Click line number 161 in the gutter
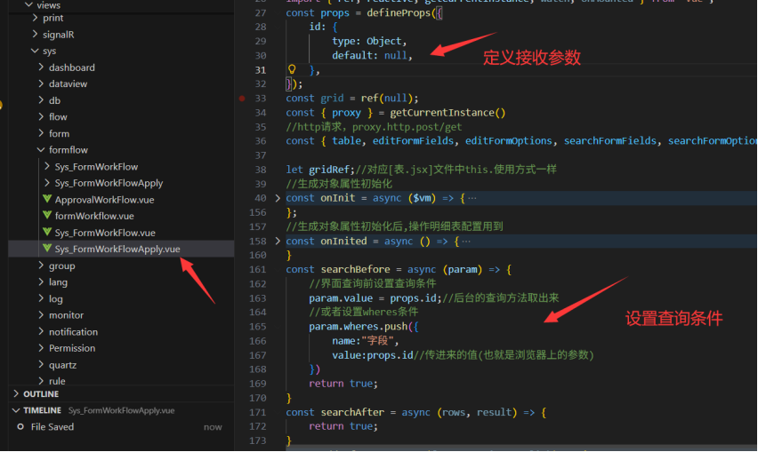The width and height of the screenshot is (758, 452). [259, 269]
